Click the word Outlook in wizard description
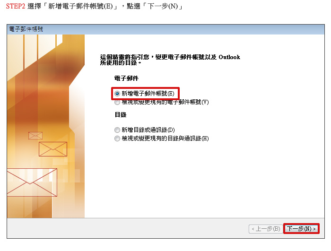The width and height of the screenshot is (331, 251). click(229, 57)
